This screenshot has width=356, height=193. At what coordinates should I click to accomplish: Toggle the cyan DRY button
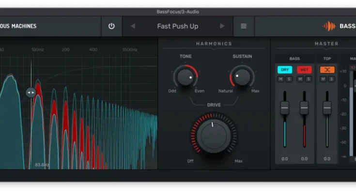click(x=285, y=69)
